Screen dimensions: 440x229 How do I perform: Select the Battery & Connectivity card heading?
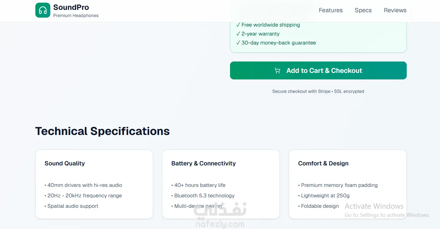tap(203, 163)
